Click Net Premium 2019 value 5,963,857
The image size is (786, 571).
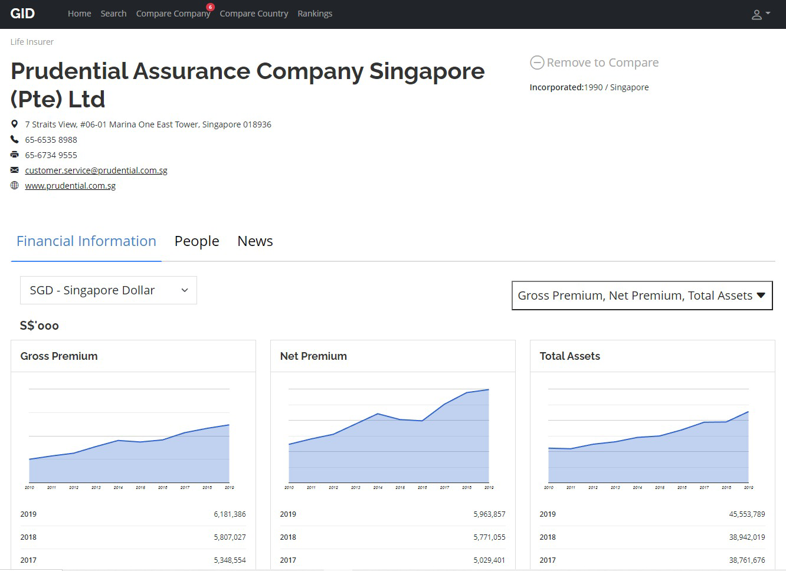tap(489, 514)
